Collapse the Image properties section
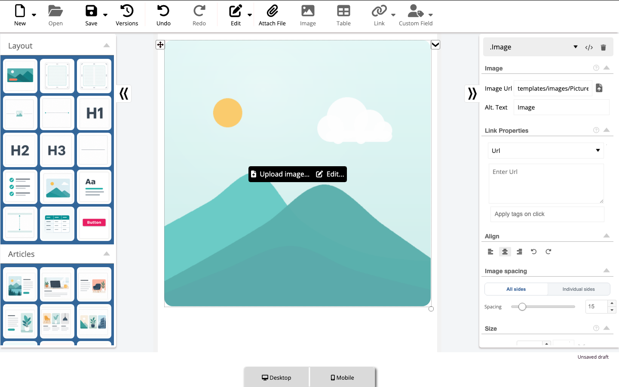 607,68
